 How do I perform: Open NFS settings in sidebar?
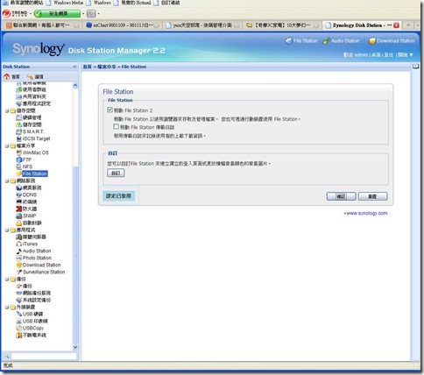[x=25, y=166]
